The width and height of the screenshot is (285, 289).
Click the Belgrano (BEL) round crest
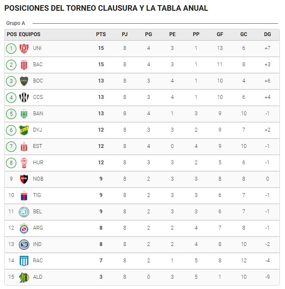(x=24, y=212)
